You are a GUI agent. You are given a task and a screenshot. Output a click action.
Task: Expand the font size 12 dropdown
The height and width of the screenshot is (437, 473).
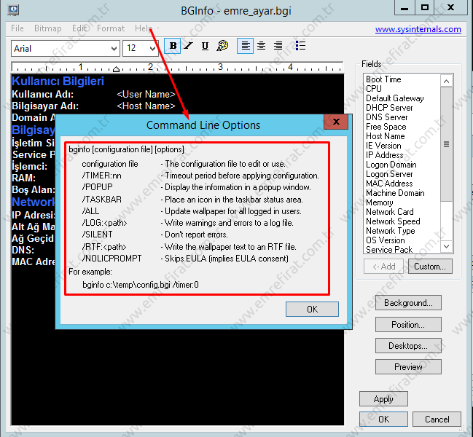(x=152, y=49)
